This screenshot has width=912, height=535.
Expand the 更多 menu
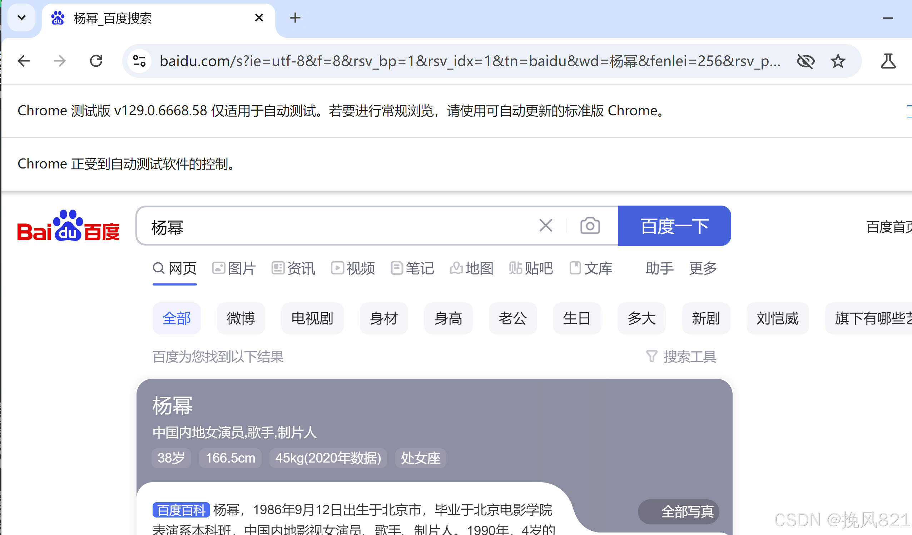point(703,268)
